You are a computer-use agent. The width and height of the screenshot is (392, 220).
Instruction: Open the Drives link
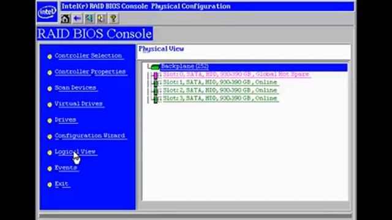pos(66,120)
